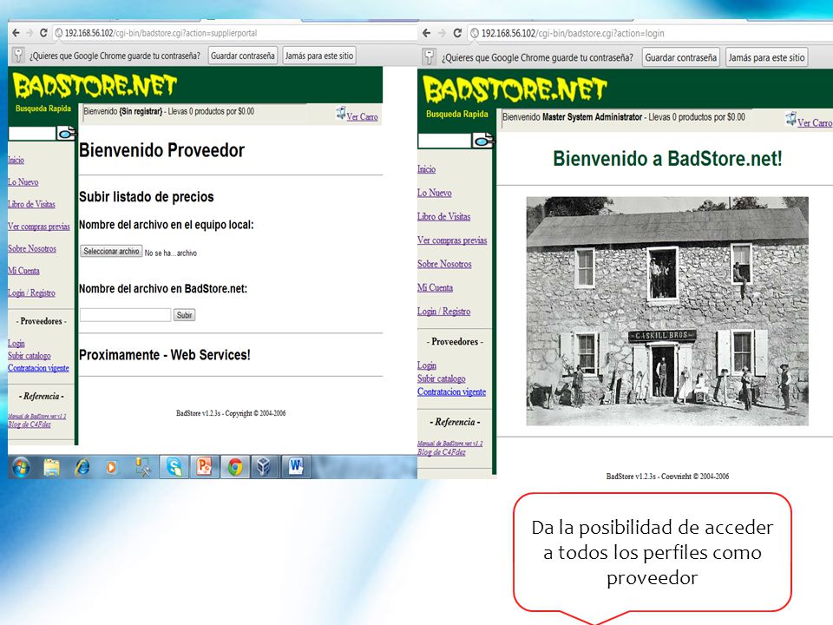Open Inicio link in left window sidebar
Image resolution: width=833 pixels, height=625 pixels.
16,160
